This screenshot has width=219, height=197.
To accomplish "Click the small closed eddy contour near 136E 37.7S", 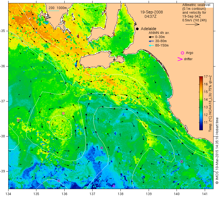I will (x=60, y=127).
